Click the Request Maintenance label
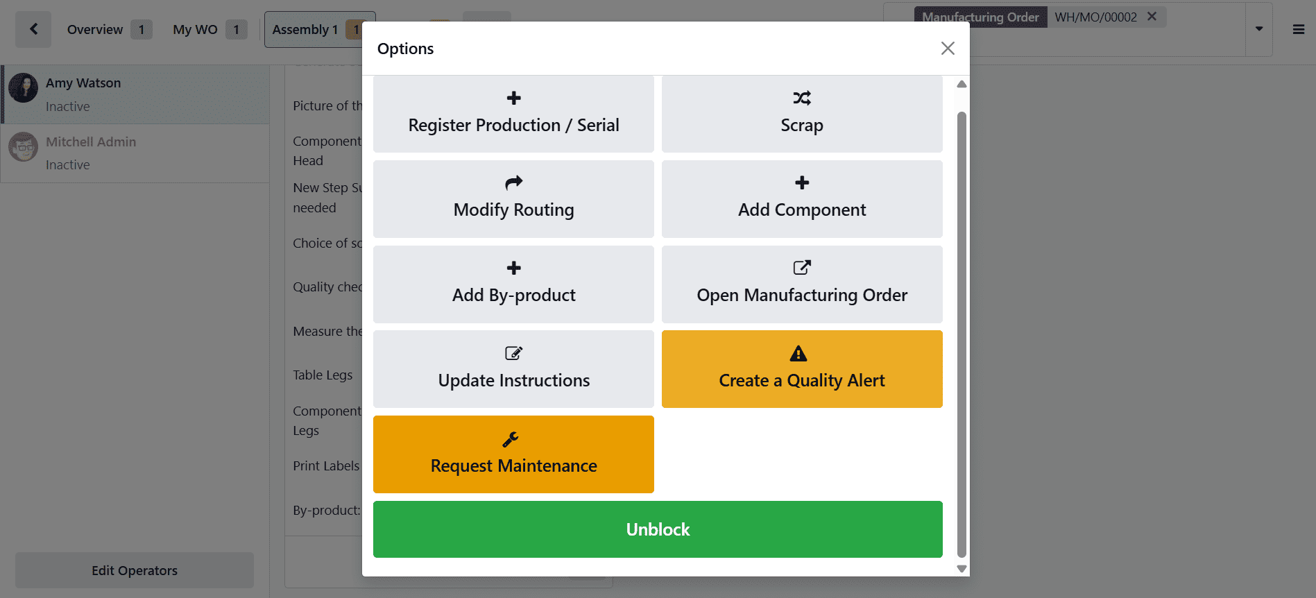This screenshot has width=1316, height=598. [x=513, y=466]
